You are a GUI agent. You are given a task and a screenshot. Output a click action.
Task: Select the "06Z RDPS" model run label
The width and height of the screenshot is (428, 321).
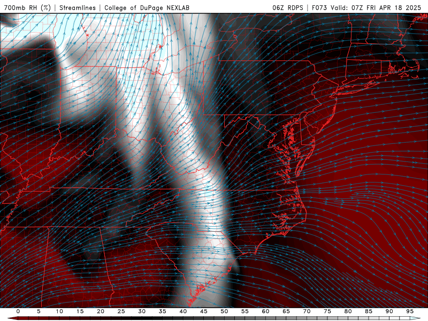point(288,7)
